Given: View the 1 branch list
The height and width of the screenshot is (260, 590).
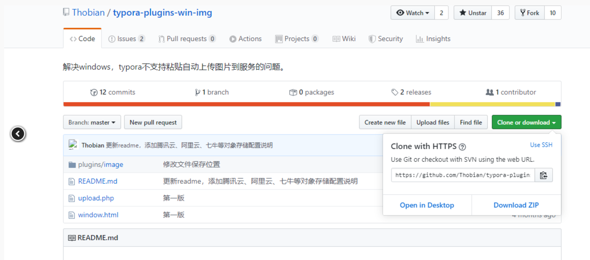Looking at the screenshot, I should 212,92.
